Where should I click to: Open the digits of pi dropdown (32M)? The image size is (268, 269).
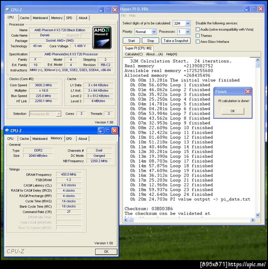188,23
